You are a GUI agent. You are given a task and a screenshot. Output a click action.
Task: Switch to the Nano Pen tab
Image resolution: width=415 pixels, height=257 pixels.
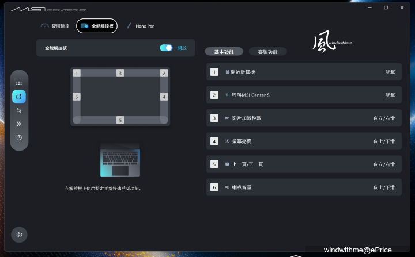coord(141,26)
